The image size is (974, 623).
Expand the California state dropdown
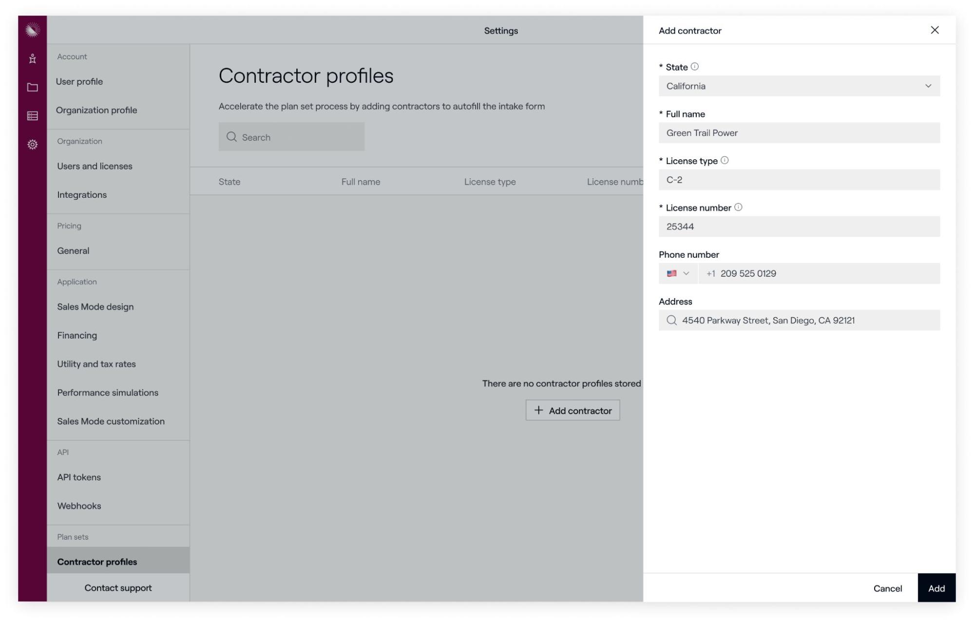(x=799, y=86)
